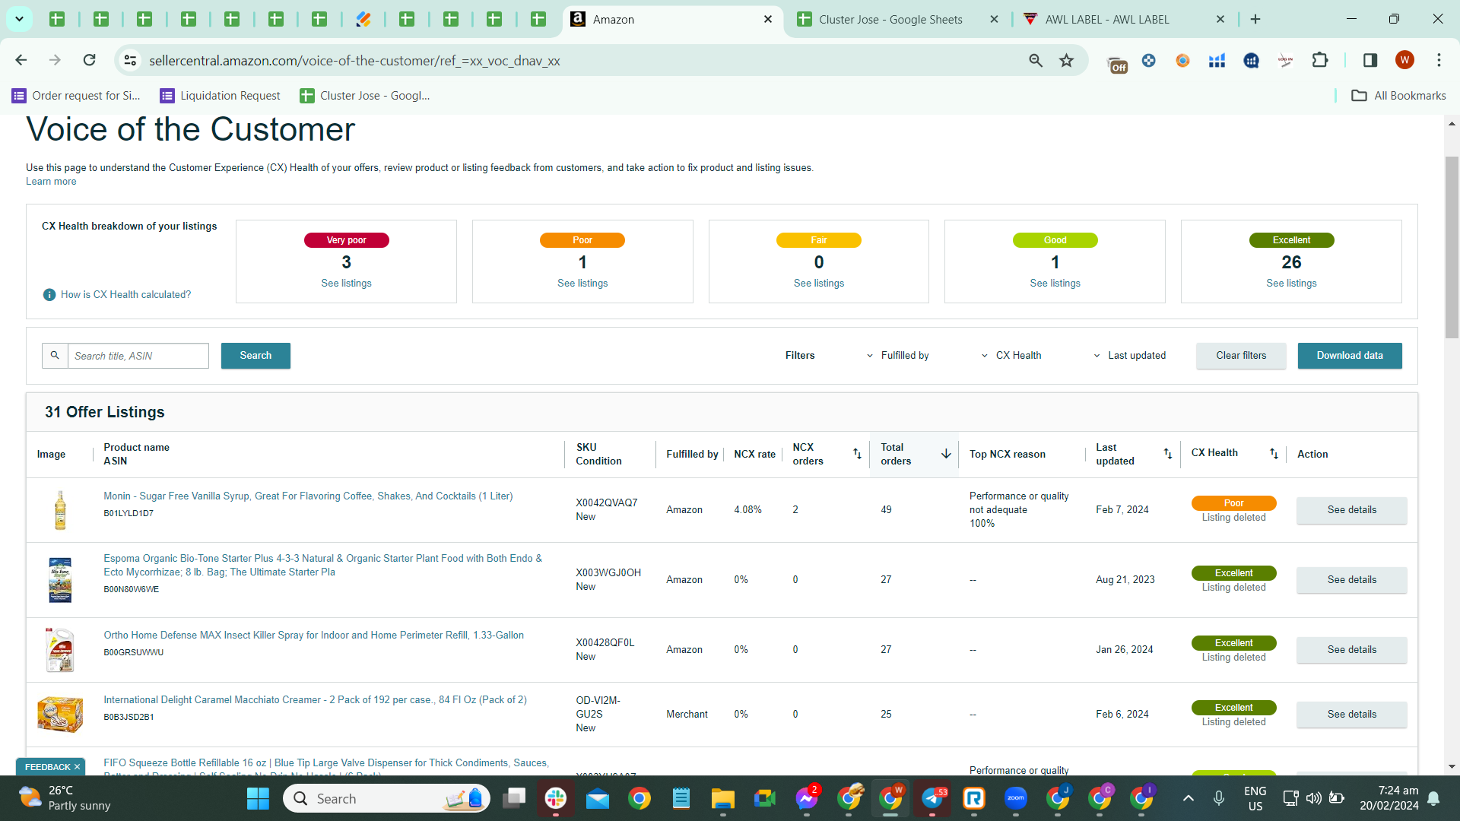Show hidden system tray icons
This screenshot has height=821, width=1460.
1189,798
